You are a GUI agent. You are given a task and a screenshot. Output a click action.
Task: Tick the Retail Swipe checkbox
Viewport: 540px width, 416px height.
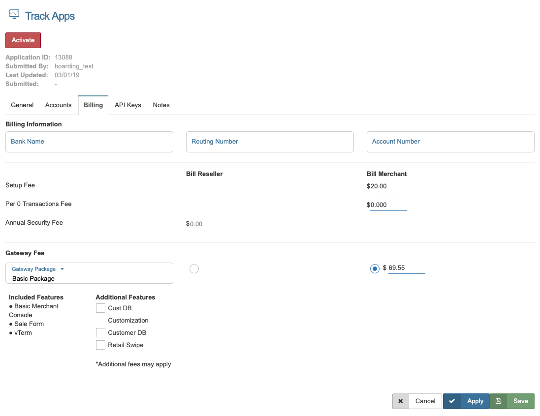[x=100, y=345]
